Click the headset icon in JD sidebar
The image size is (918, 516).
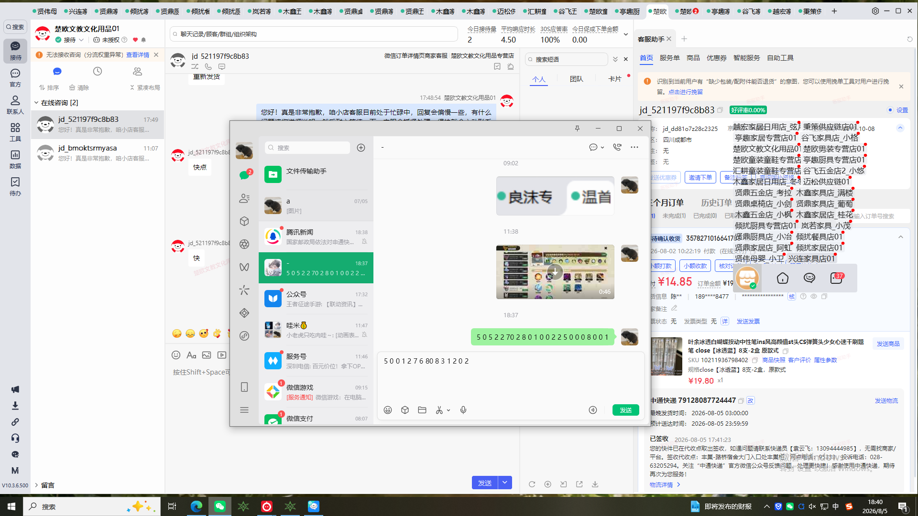[x=15, y=438]
